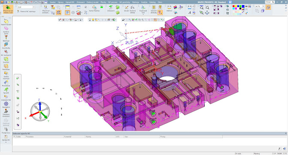The width and height of the screenshot is (288, 155).
Task: Click Přepnout do režimu CAD button
Action: point(8,9)
